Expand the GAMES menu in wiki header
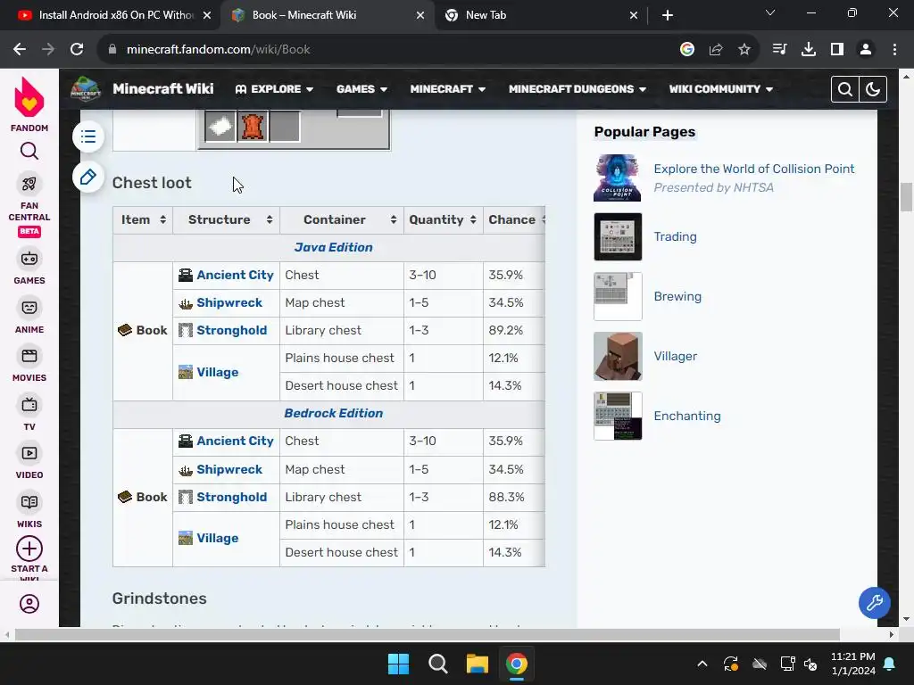914x685 pixels. point(361,89)
